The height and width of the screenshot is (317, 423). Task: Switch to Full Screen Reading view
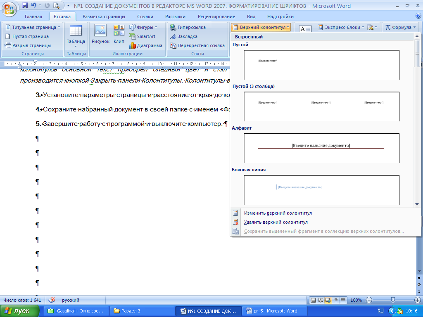321,300
